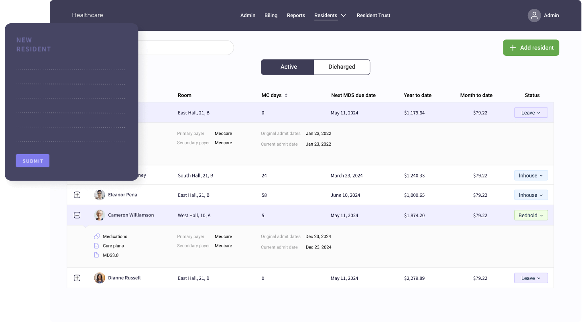
Task: Open the Reports menu item
Action: point(296,16)
